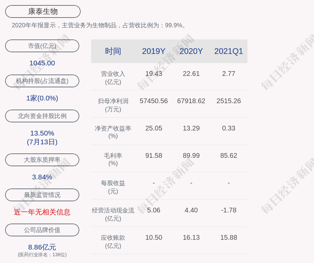Viewport: 314px width, 263px height.
Task: Click the 归母净利润(万元) row label
Action: (x=113, y=105)
